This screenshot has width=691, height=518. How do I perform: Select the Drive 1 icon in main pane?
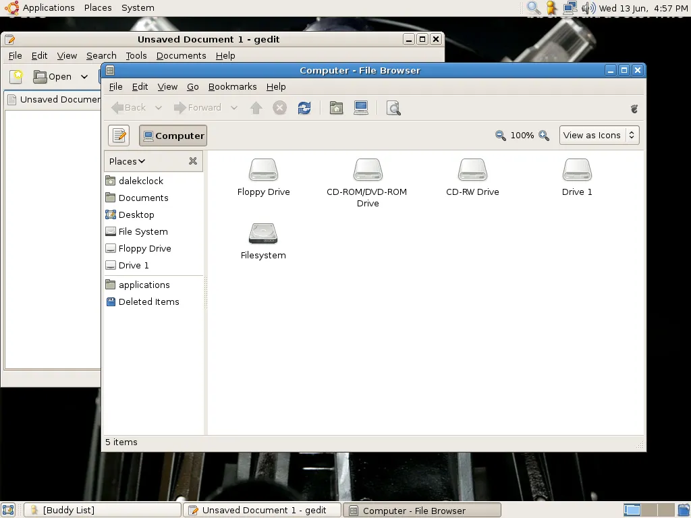[577, 170]
